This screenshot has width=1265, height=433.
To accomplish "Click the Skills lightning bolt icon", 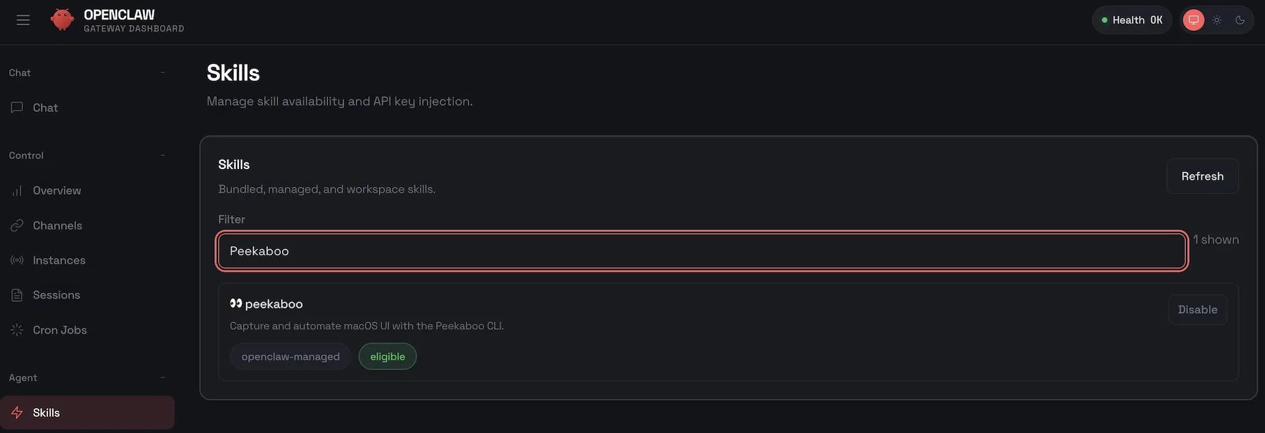I will pyautogui.click(x=17, y=413).
